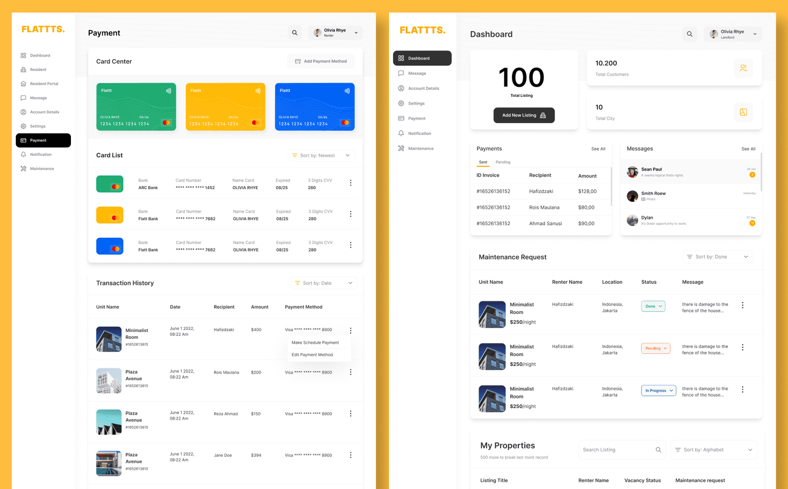Viewport: 788px width, 489px height.
Task: Change the In Progress status dropdown
Action: point(658,391)
